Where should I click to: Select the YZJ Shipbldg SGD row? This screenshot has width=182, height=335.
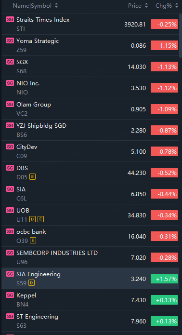tap(90, 130)
